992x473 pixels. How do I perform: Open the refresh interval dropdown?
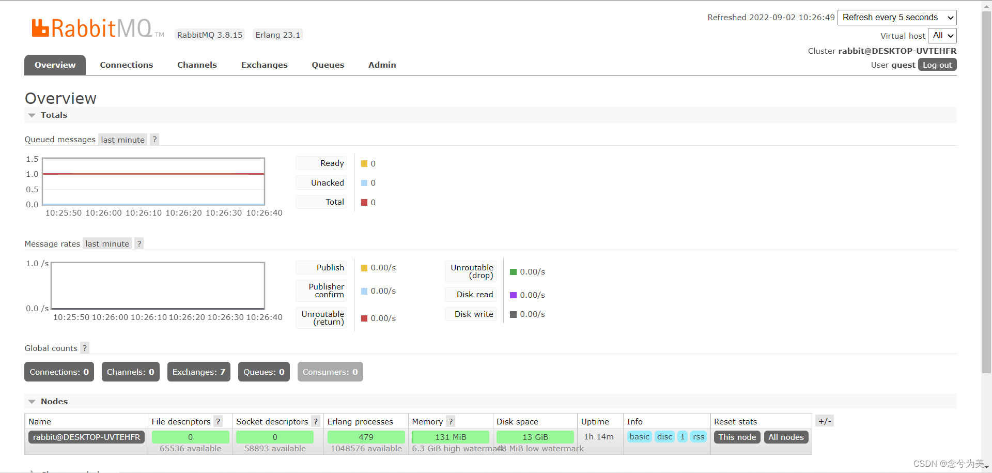pos(897,18)
